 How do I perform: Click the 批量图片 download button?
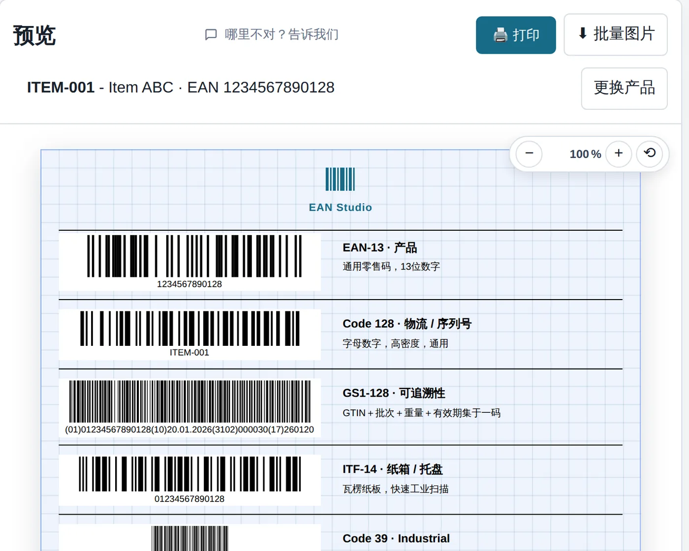616,34
